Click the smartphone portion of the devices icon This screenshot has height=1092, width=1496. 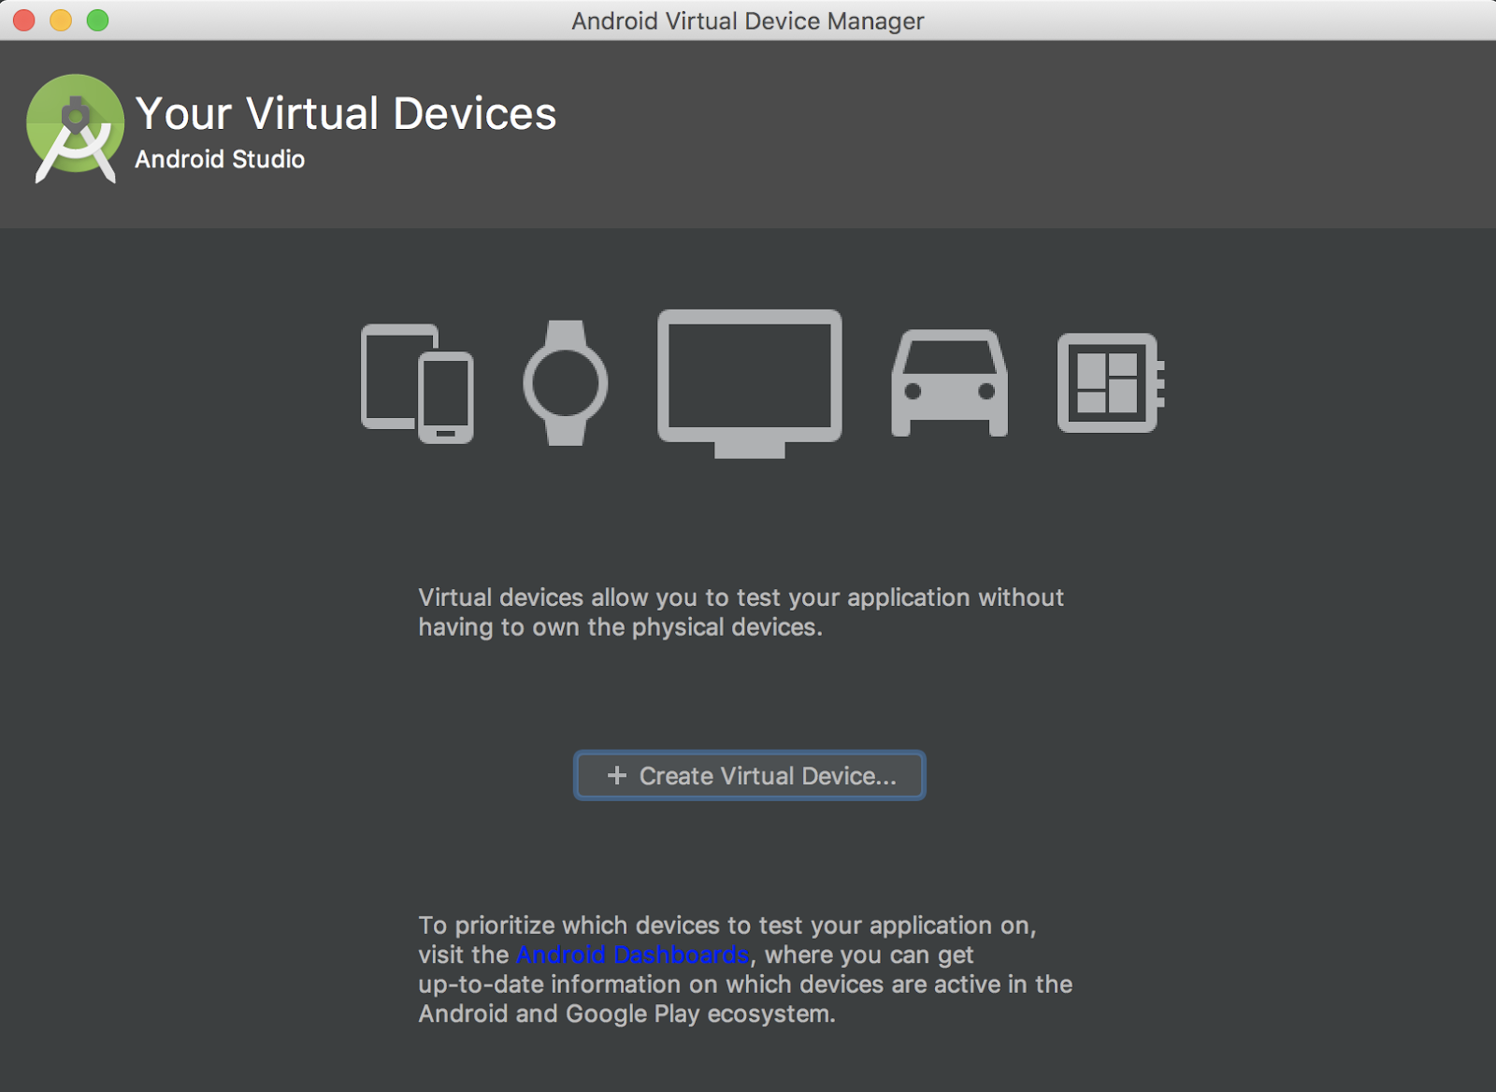tap(444, 397)
